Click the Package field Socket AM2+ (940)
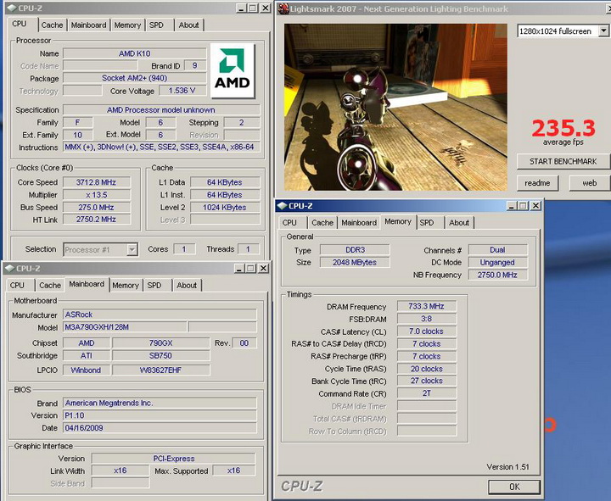The width and height of the screenshot is (611, 501). point(134,78)
